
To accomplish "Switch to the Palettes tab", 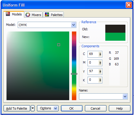I will pyautogui.click(x=54, y=15).
